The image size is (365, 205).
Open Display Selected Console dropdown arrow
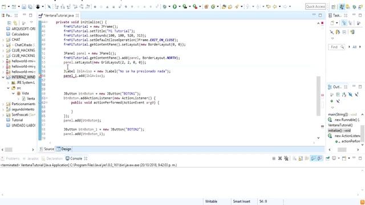point(339,158)
